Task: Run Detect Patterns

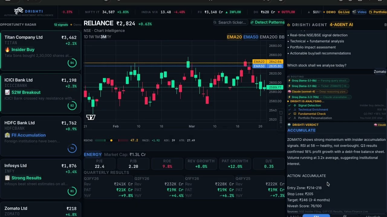Action: point(267,22)
